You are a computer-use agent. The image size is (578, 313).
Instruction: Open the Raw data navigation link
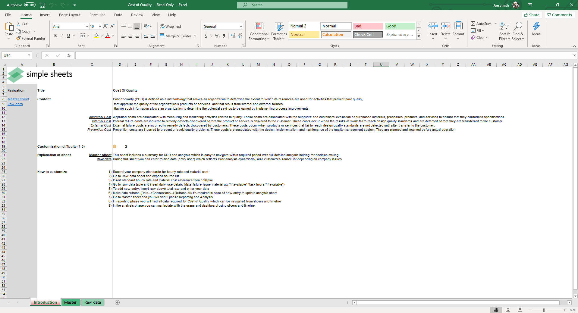pyautogui.click(x=15, y=104)
